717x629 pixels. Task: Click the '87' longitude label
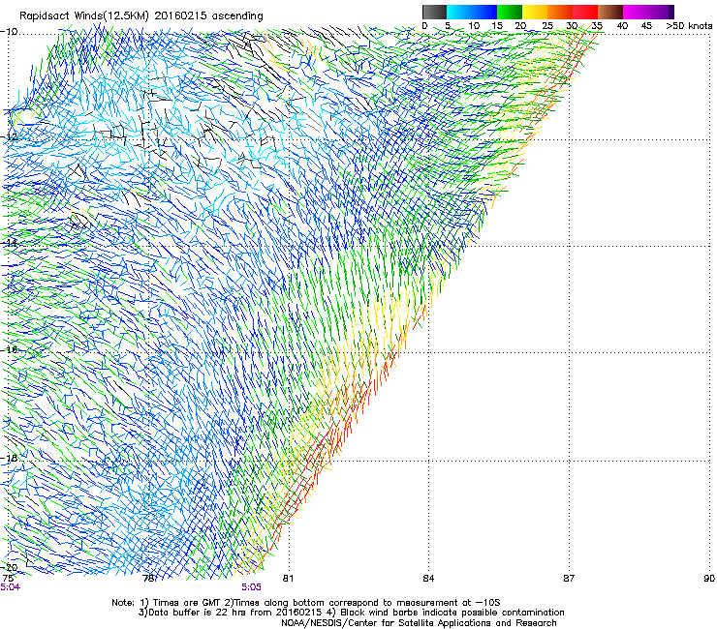tap(569, 579)
